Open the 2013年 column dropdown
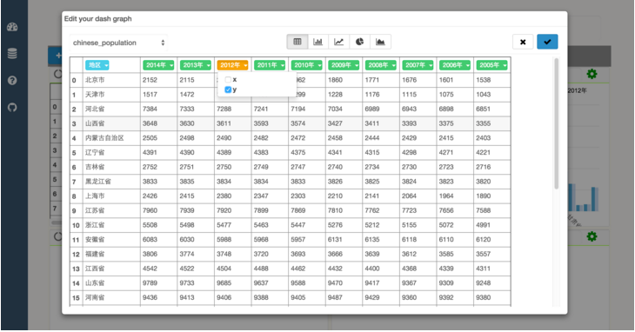The image size is (635, 332). tap(195, 65)
